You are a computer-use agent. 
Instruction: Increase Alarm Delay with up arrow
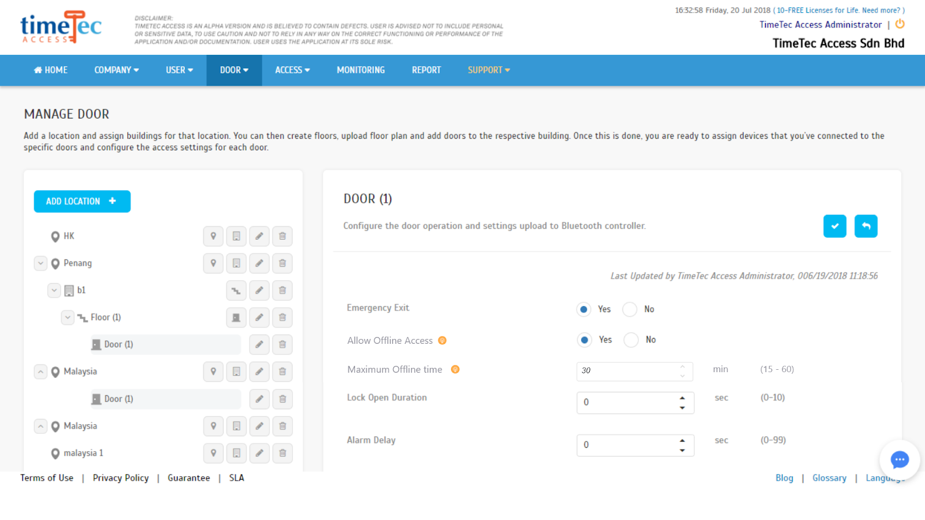(x=682, y=440)
